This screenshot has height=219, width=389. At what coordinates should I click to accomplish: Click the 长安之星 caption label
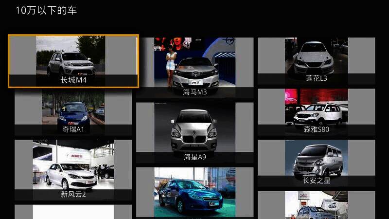[x=316, y=181]
